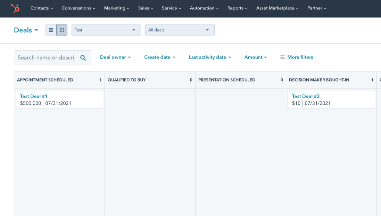Click the search magnifier icon
Viewport: 381px width, 216px height.
click(x=83, y=57)
